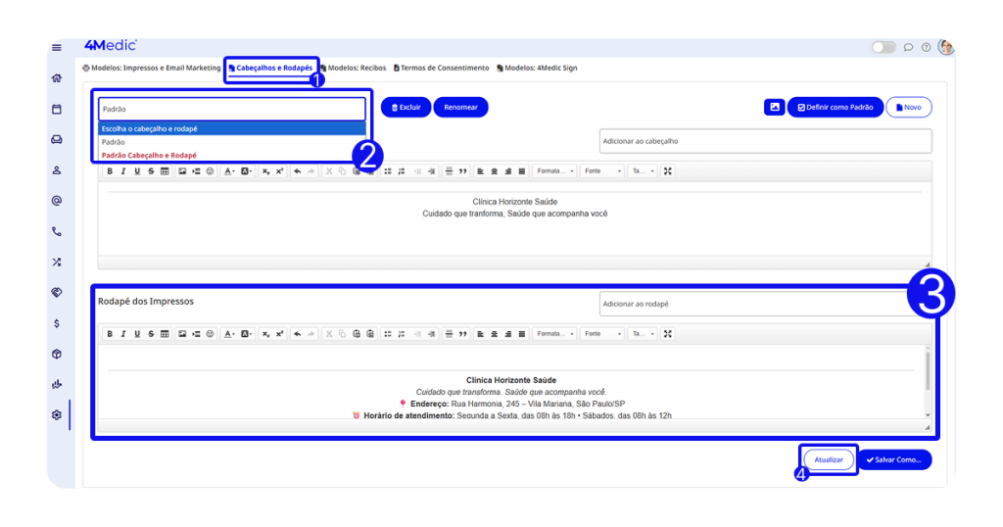Click the Atualizar button
1003x527 pixels.
tap(829, 459)
